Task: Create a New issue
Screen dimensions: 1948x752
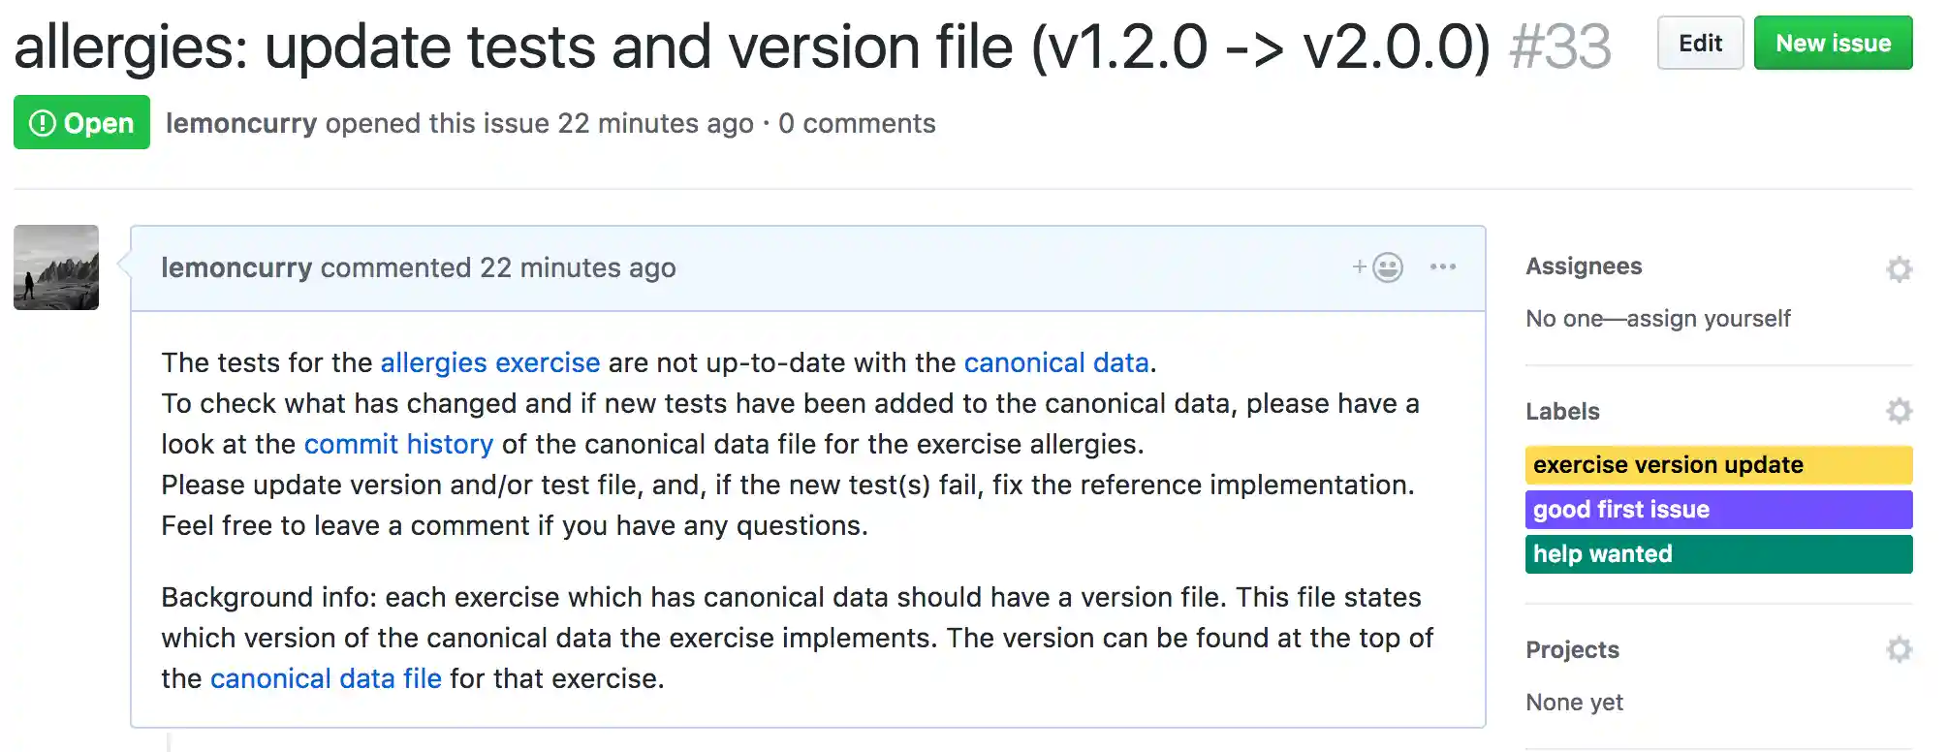Action: click(1832, 44)
